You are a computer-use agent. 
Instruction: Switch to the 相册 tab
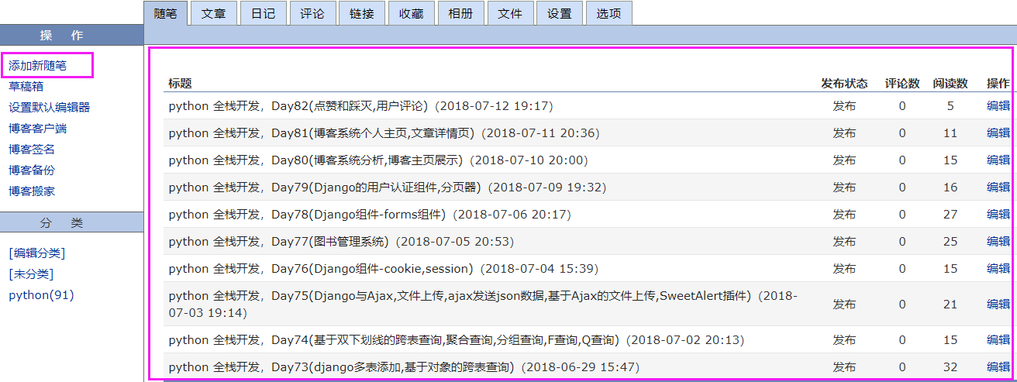[x=460, y=13]
